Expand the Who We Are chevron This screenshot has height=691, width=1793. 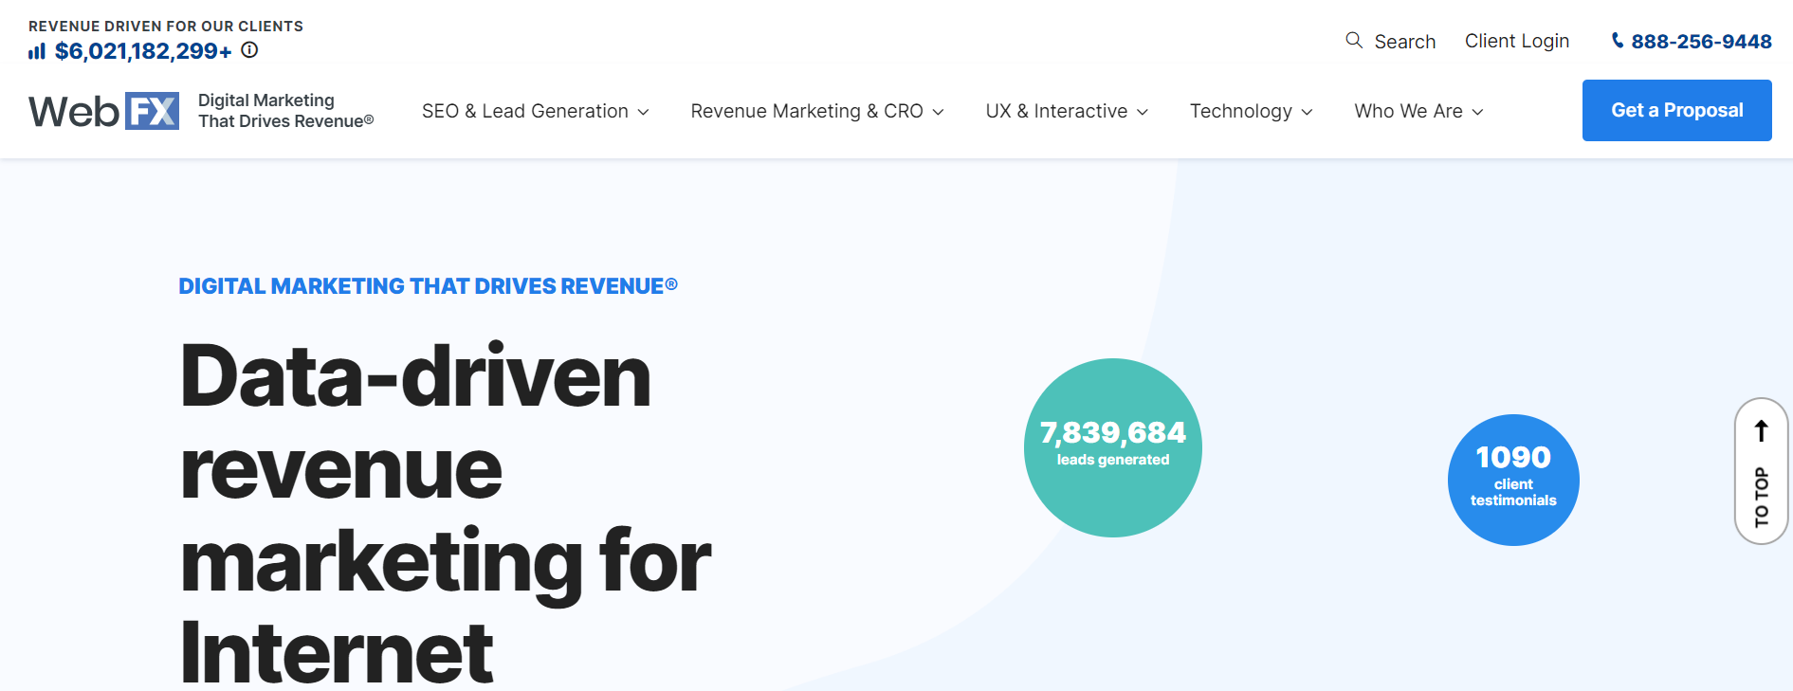pos(1477,112)
